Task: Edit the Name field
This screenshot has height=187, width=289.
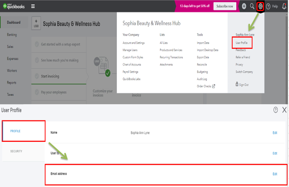Action: click(x=275, y=133)
